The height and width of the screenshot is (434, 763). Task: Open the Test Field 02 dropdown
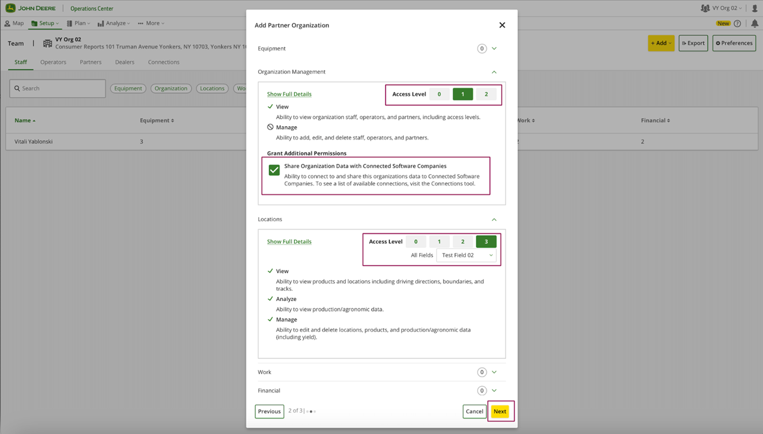tap(466, 255)
